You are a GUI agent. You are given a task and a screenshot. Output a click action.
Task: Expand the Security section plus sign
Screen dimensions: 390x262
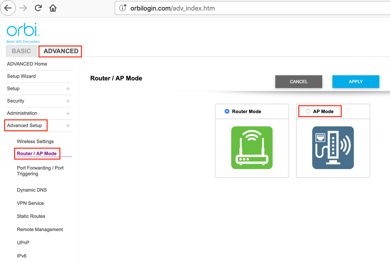pyautogui.click(x=68, y=101)
